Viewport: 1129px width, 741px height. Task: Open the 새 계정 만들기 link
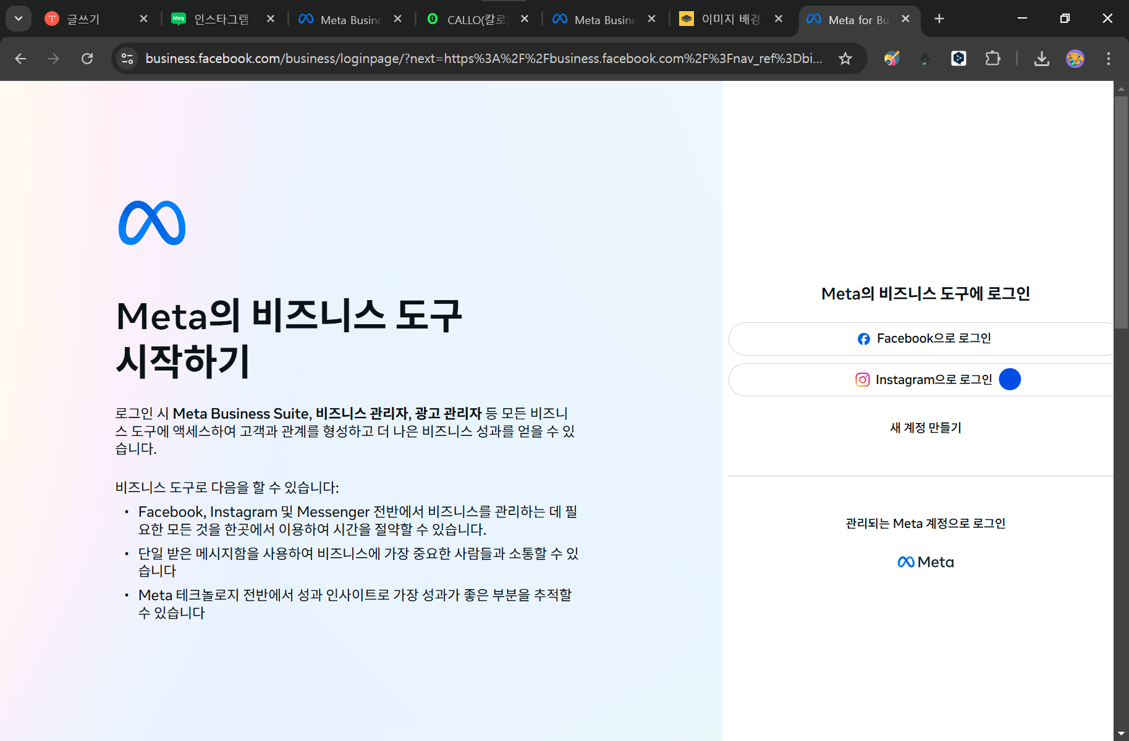[x=925, y=427]
